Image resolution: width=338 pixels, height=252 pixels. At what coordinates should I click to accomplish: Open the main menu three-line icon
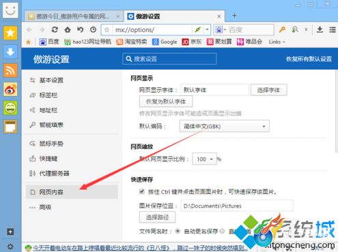[333, 30]
